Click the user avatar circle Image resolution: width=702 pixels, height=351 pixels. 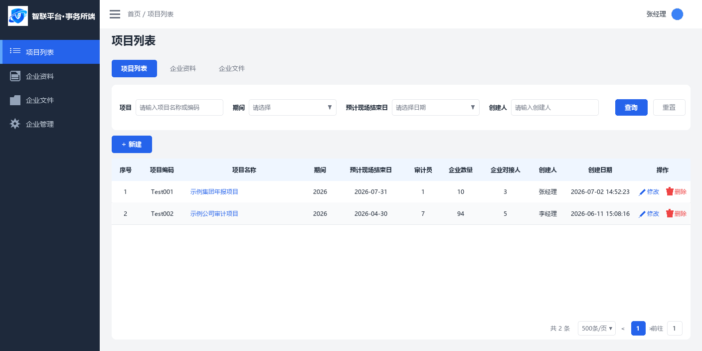(x=677, y=14)
